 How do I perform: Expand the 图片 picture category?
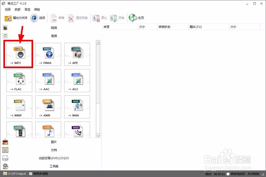[54, 142]
